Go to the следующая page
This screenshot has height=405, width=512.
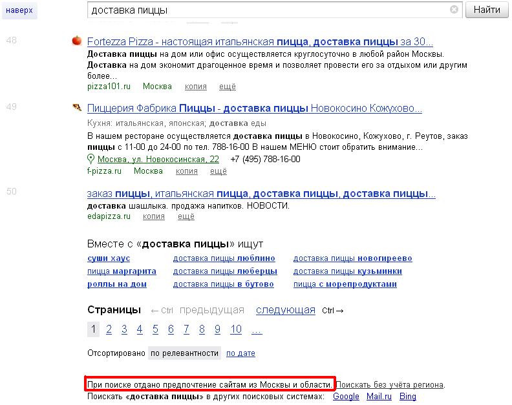point(285,310)
